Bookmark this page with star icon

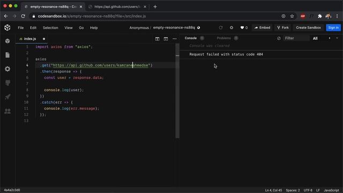292,16
